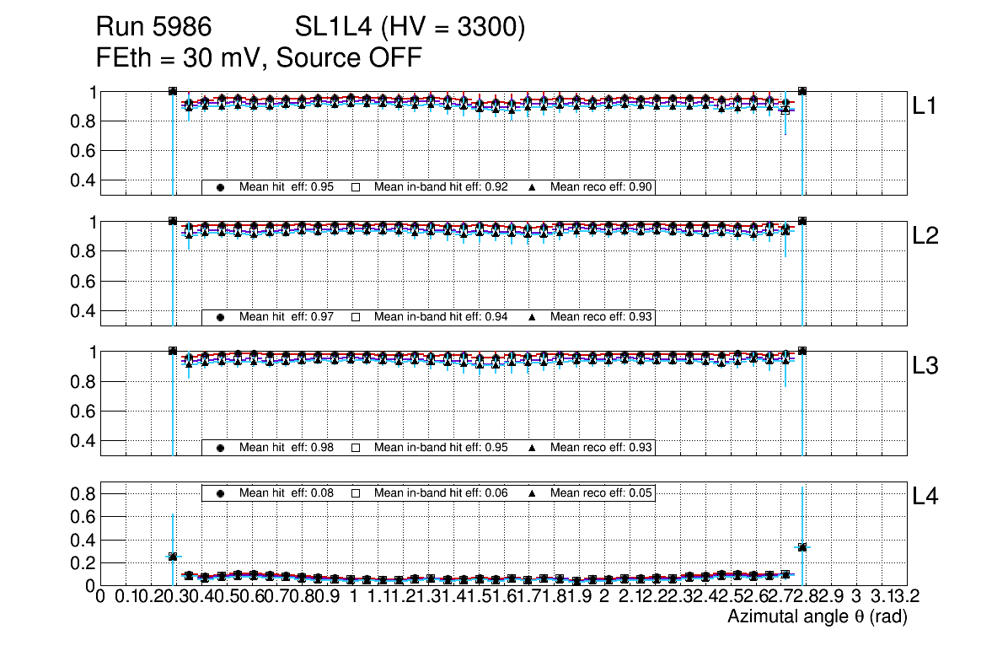Image resolution: width=1008 pixels, height=651 pixels.
Task: Click the L4 panel label
Action: pyautogui.click(x=925, y=498)
